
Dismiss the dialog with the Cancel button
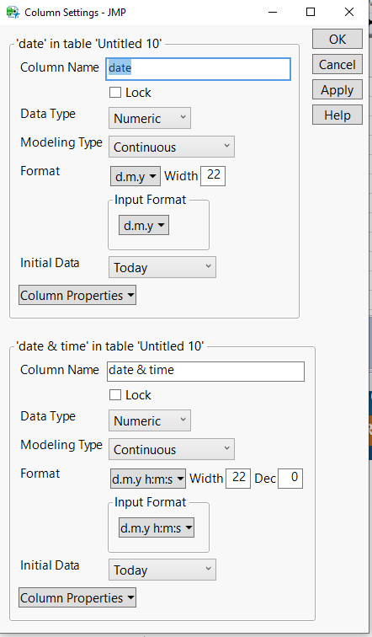tap(337, 65)
